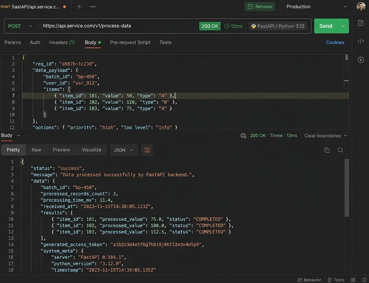Click the "generated_access_token" response line
The width and height of the screenshot is (369, 283).
122,244
